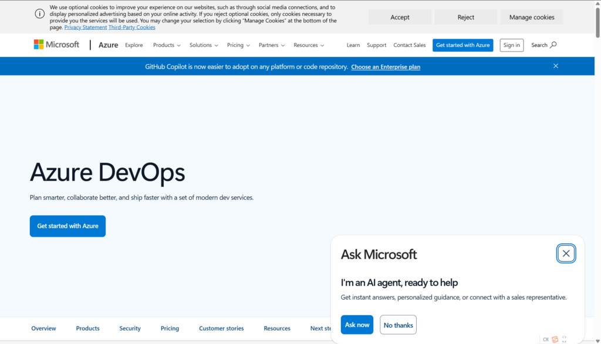Close the Ask Microsoft dialog

coord(566,253)
